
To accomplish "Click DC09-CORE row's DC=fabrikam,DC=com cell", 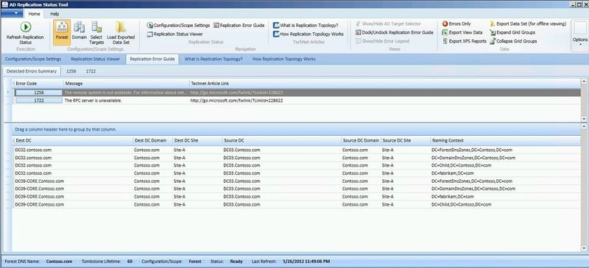I will (x=453, y=196).
